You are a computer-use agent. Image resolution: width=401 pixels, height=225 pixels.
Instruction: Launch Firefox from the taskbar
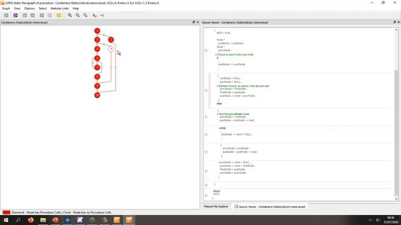[x=31, y=220]
